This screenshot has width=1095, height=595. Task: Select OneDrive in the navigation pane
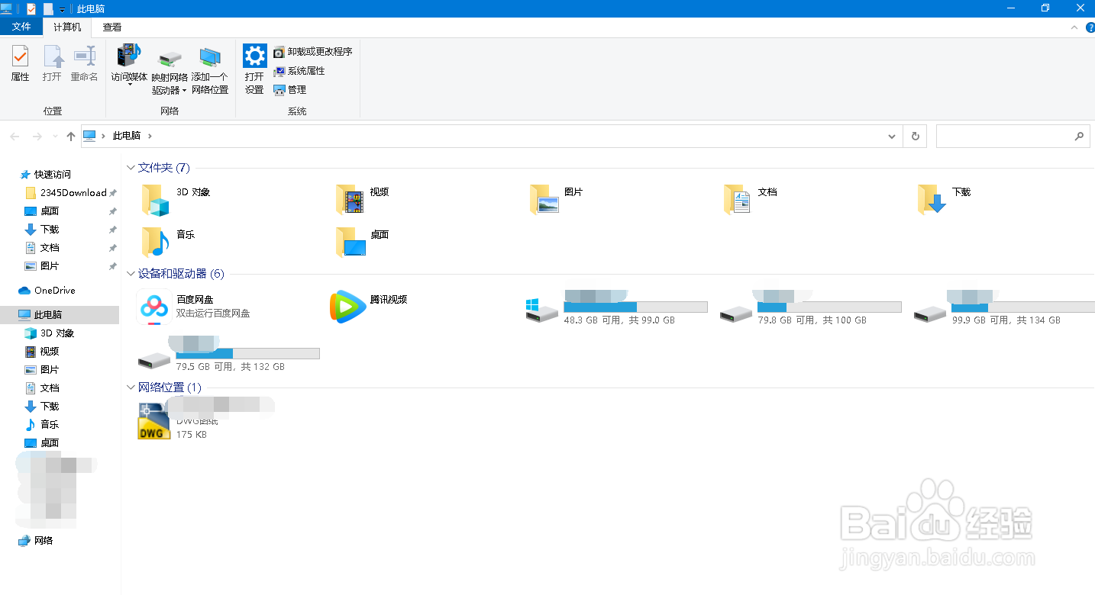[55, 291]
